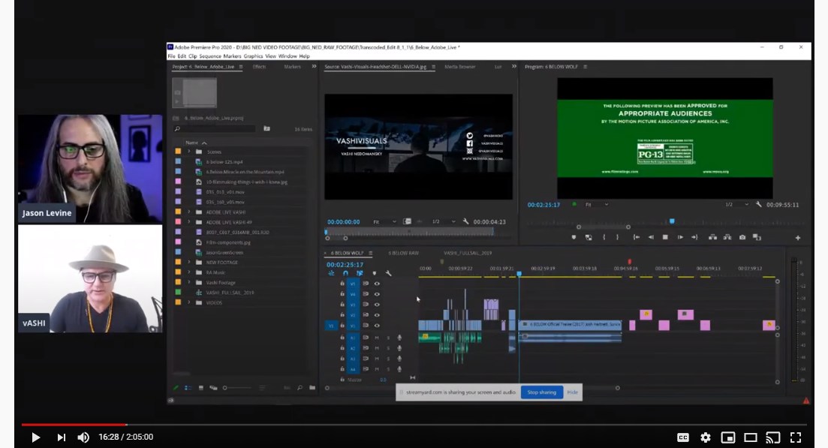Skip to the next YouTube video
Screen dimensions: 828x448
click(x=62, y=437)
